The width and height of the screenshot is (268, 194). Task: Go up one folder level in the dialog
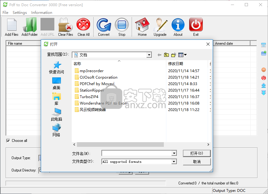[166, 55]
